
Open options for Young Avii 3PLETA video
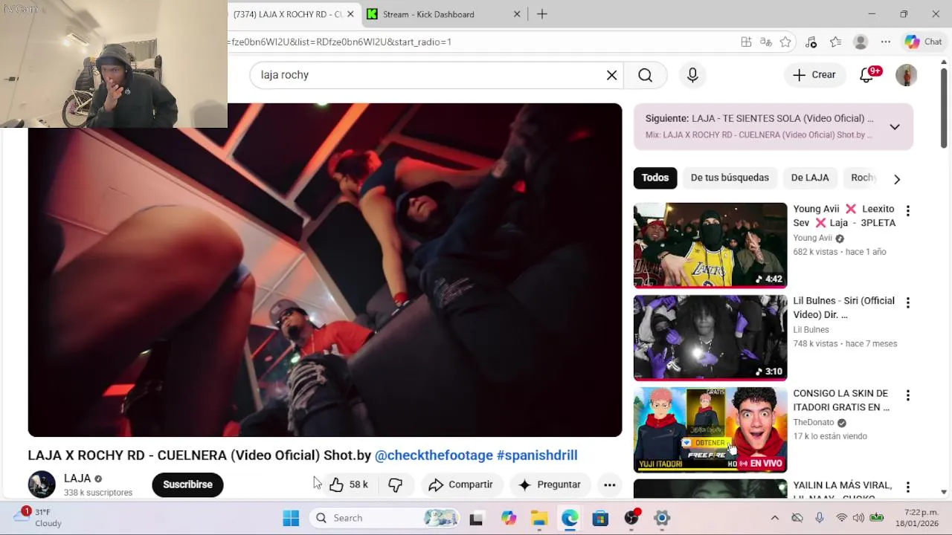tap(907, 211)
